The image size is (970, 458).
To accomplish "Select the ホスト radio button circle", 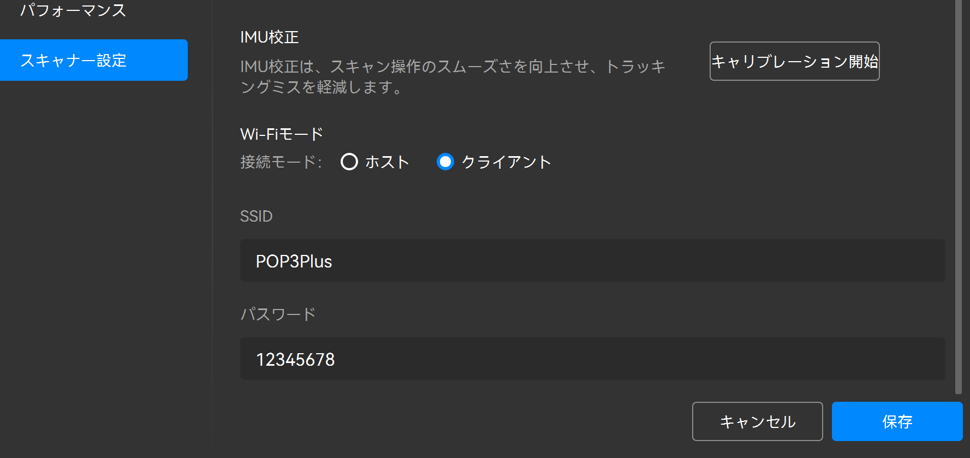I will (x=349, y=162).
